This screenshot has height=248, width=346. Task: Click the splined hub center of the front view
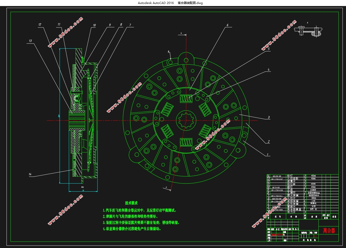click(186, 120)
